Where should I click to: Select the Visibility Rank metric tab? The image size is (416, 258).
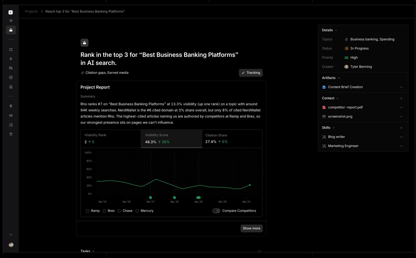111,139
